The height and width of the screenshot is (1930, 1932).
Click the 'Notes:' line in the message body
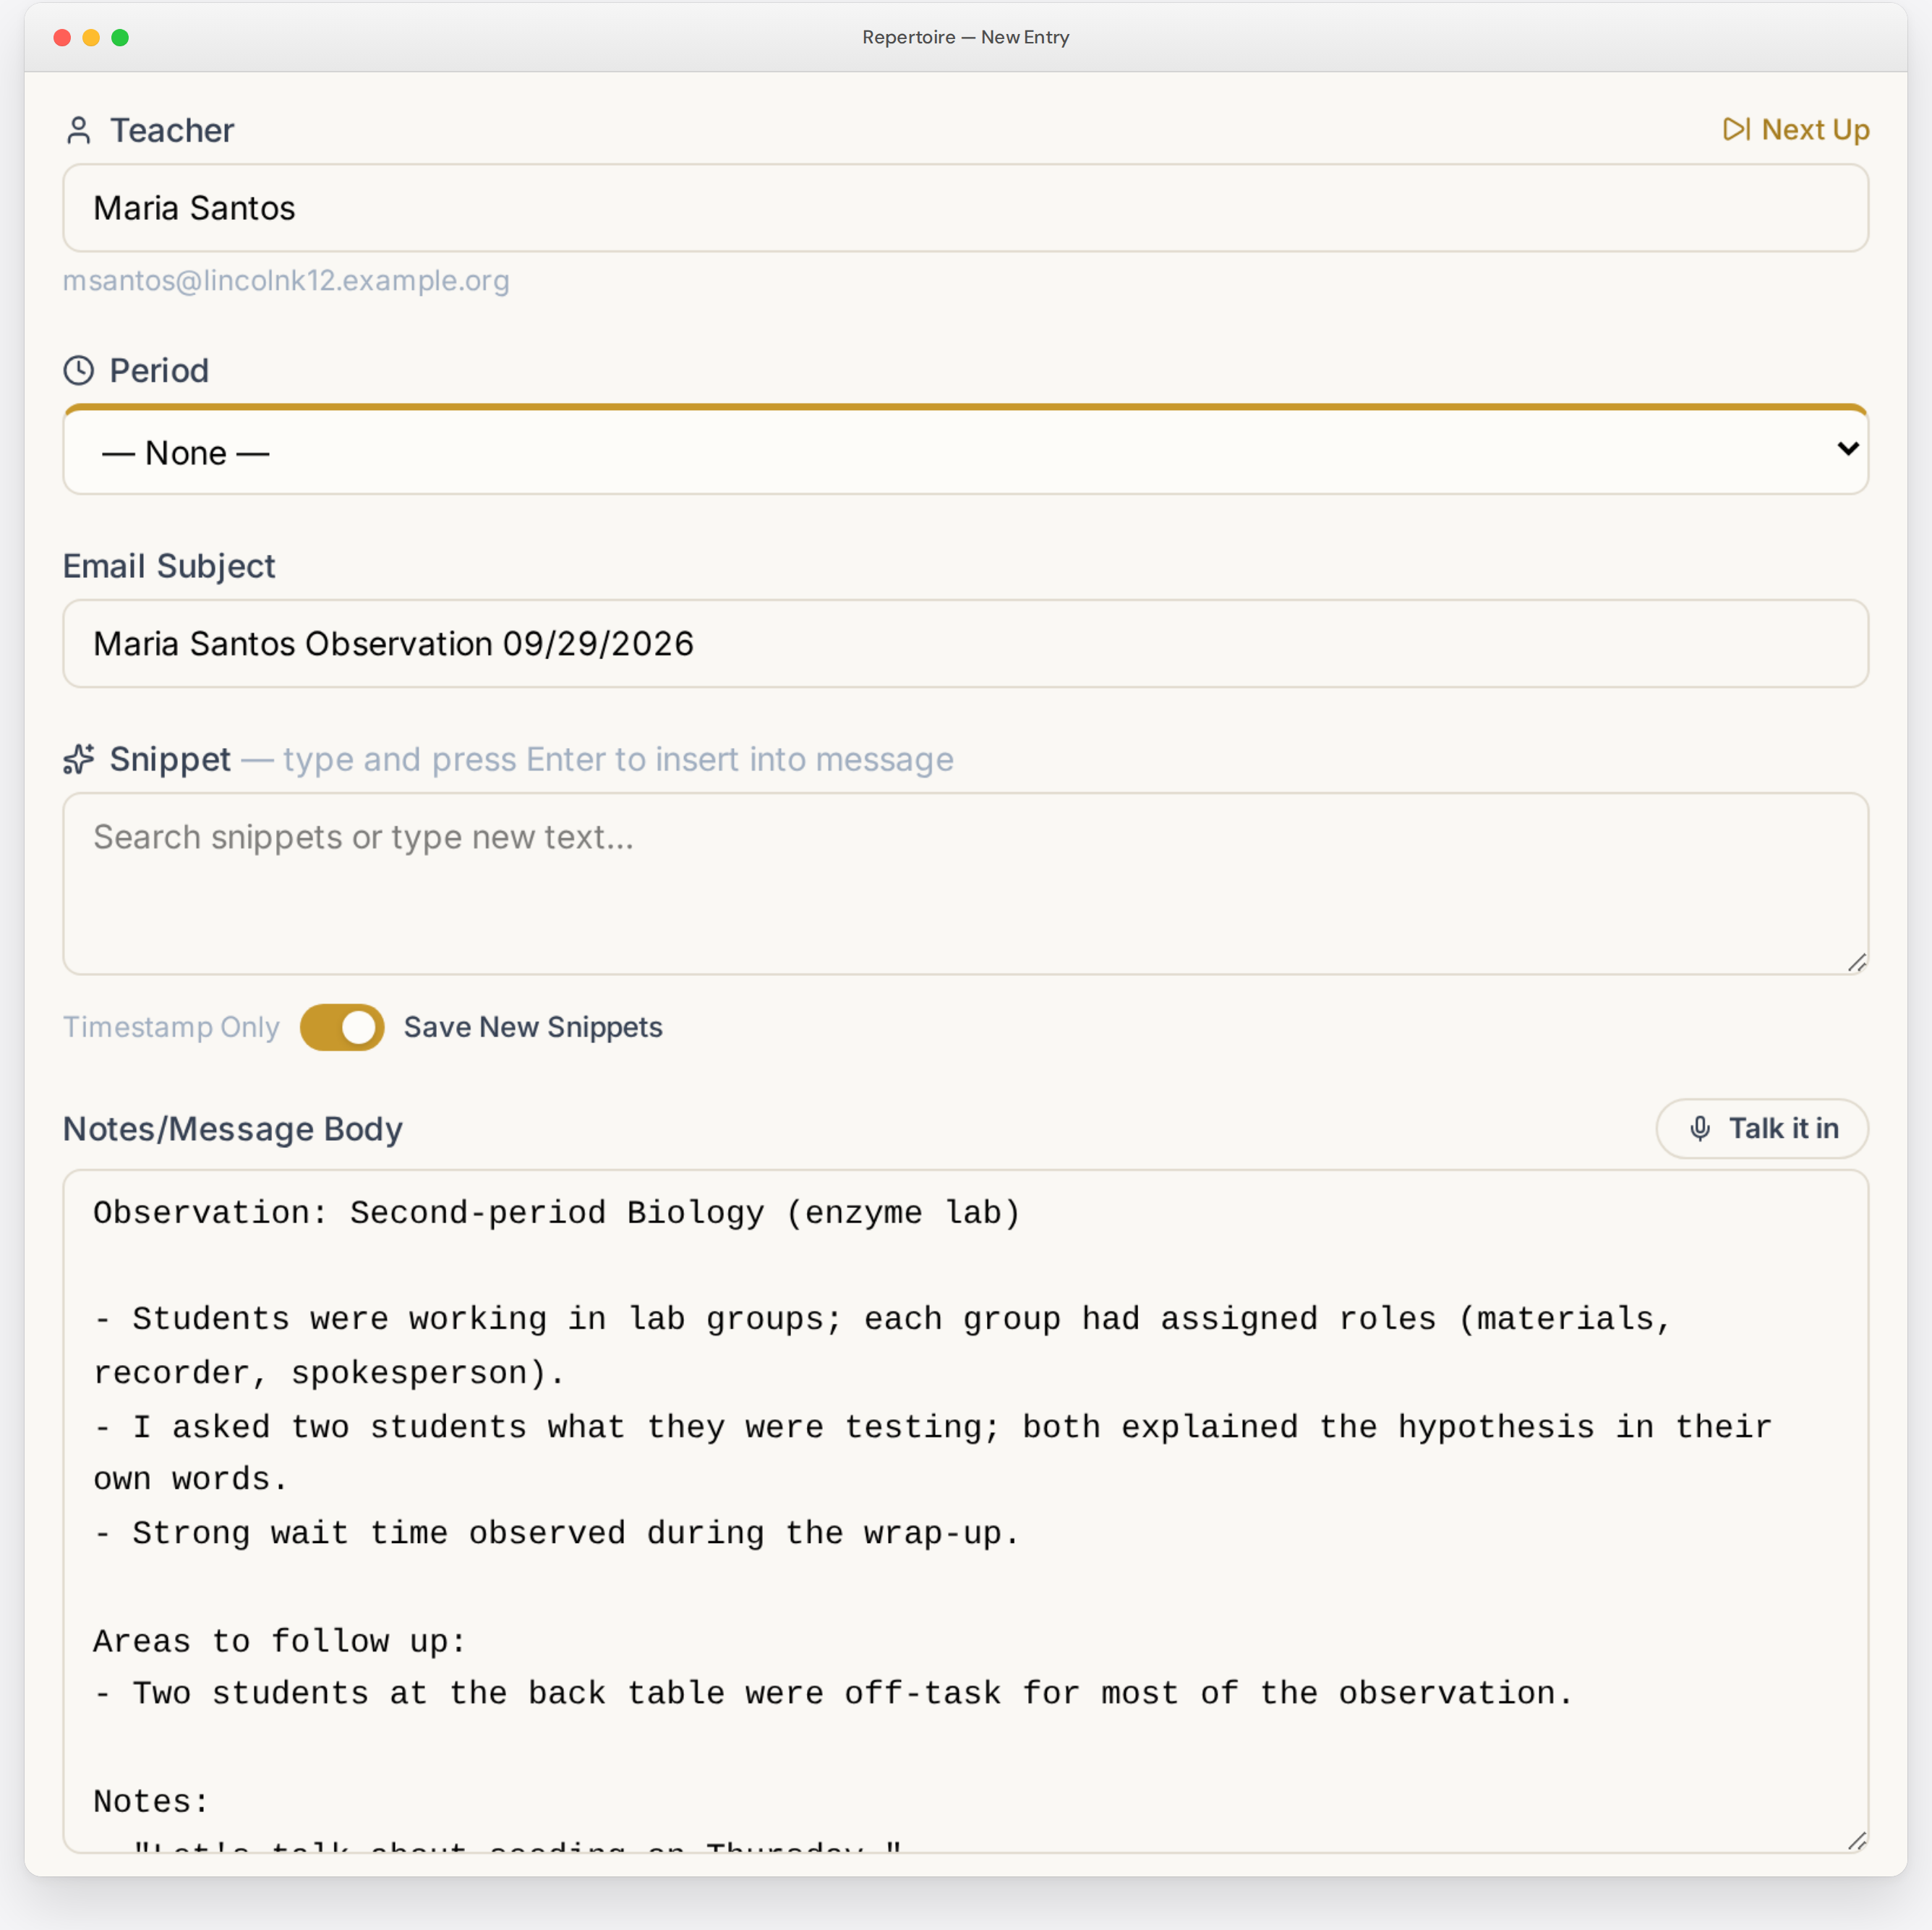click(x=151, y=1801)
